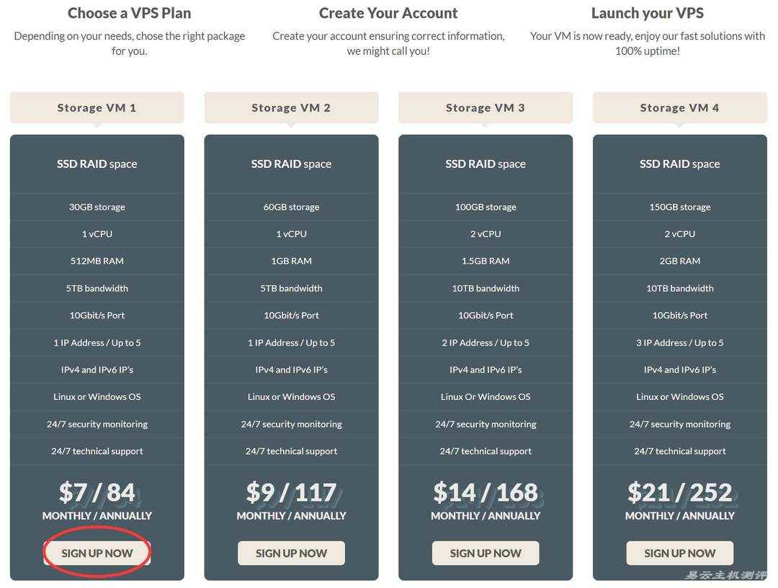
Task: Click the 150GB storage feature row
Action: 679,207
